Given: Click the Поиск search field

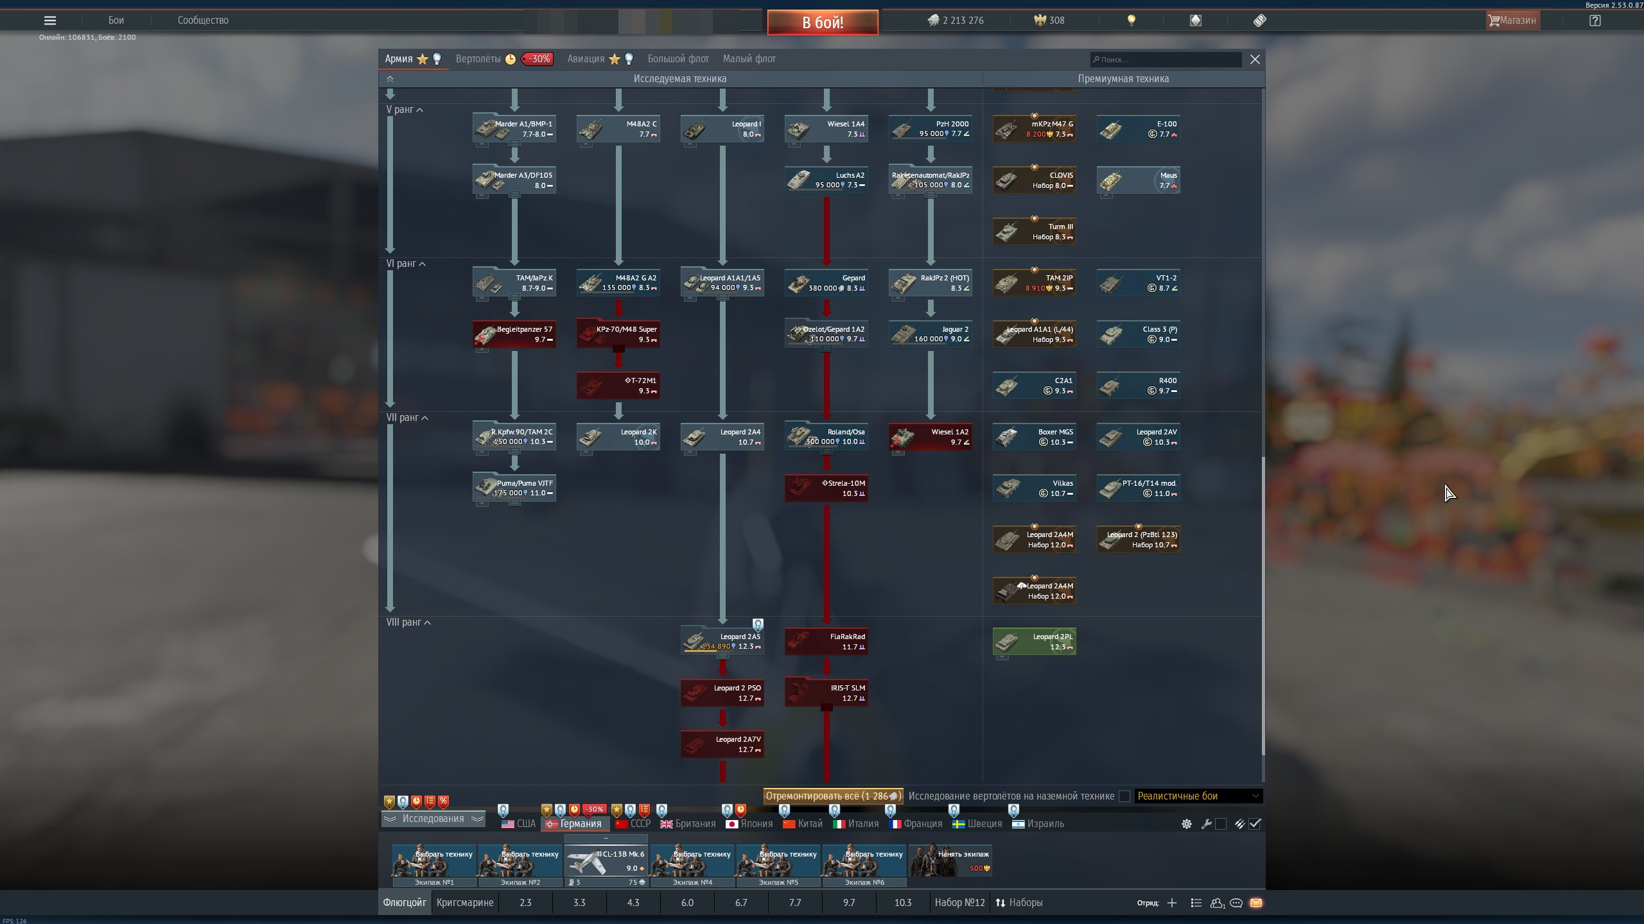Looking at the screenshot, I should pos(1166,60).
